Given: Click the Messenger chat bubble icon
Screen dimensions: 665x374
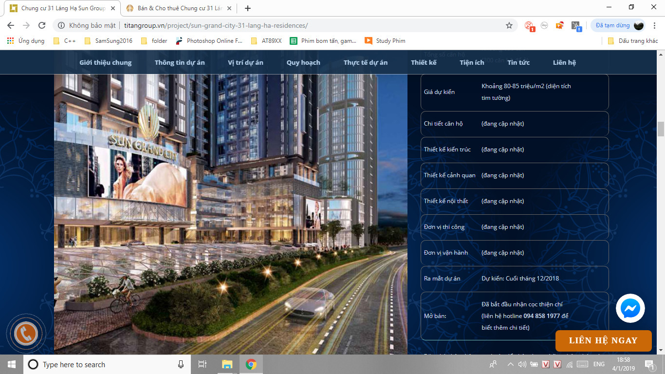Looking at the screenshot, I should [x=630, y=308].
